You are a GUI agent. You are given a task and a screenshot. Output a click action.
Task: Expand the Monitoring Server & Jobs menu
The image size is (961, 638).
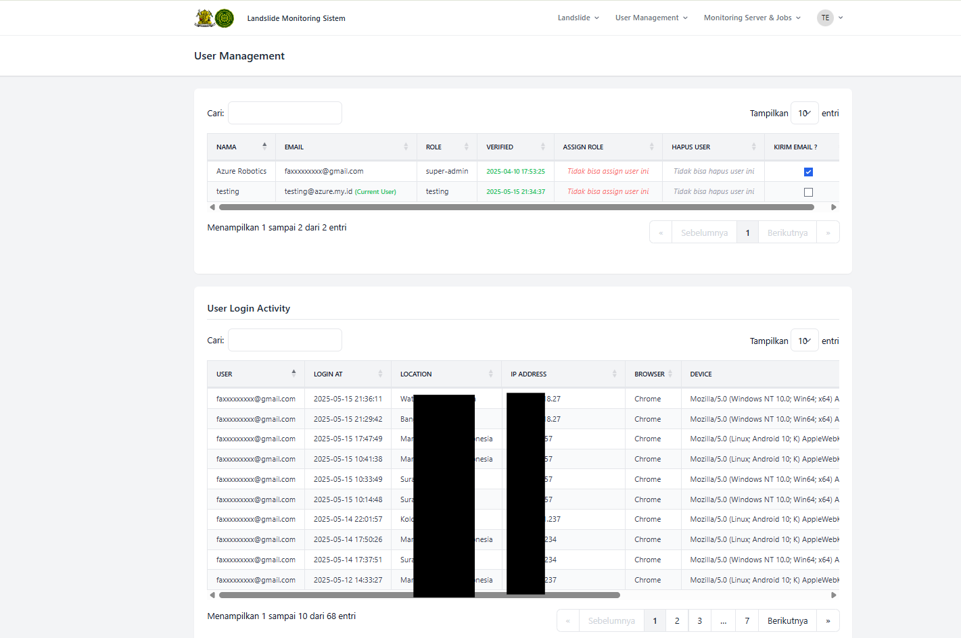click(751, 18)
